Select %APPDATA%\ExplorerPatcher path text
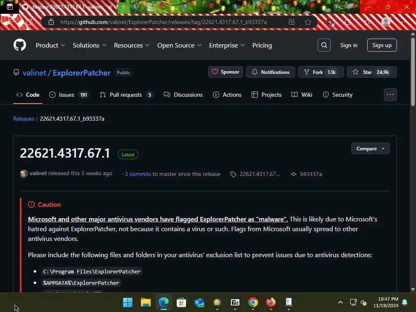The image size is (416, 312). (81, 283)
